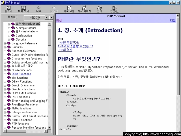Switch to the 색인(N) index tab

pos(35,18)
